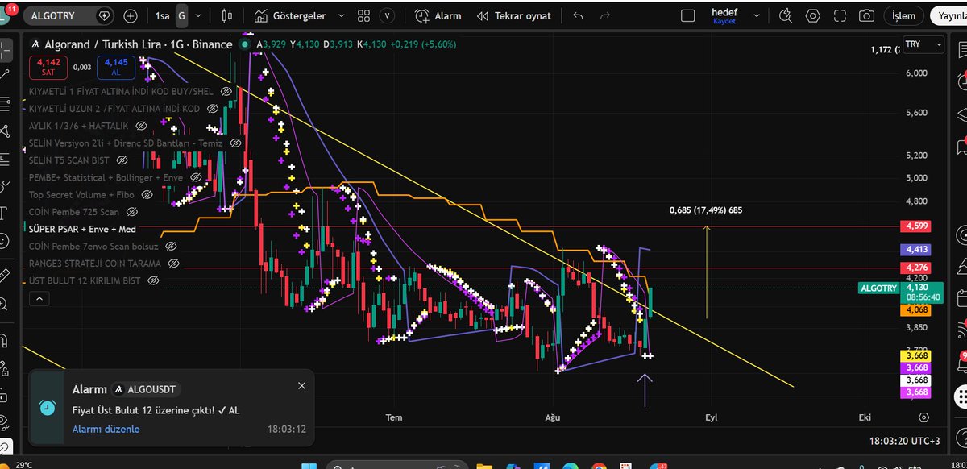Image resolution: width=967 pixels, height=469 pixels.
Task: Toggle visibility of AYLIK 1/3/6 + HAFTALIK indicator
Action: pos(142,126)
